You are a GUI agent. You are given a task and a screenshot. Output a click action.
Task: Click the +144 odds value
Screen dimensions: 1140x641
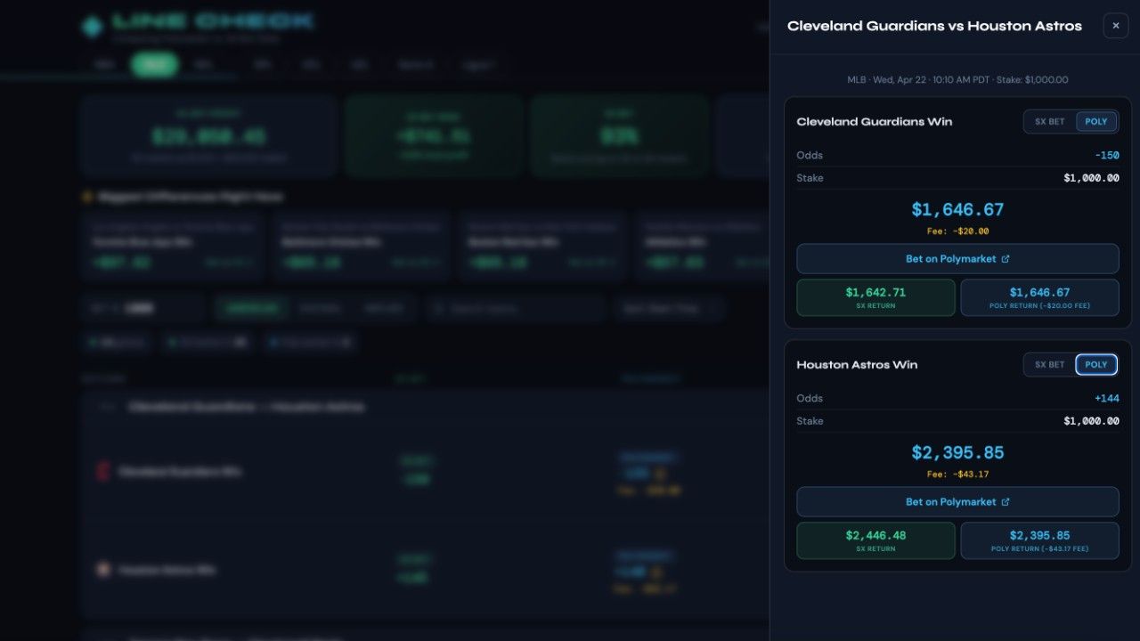(x=1107, y=398)
